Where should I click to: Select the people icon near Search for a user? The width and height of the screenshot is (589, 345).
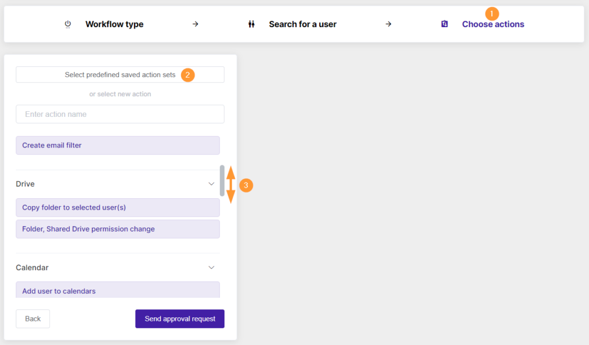(251, 24)
